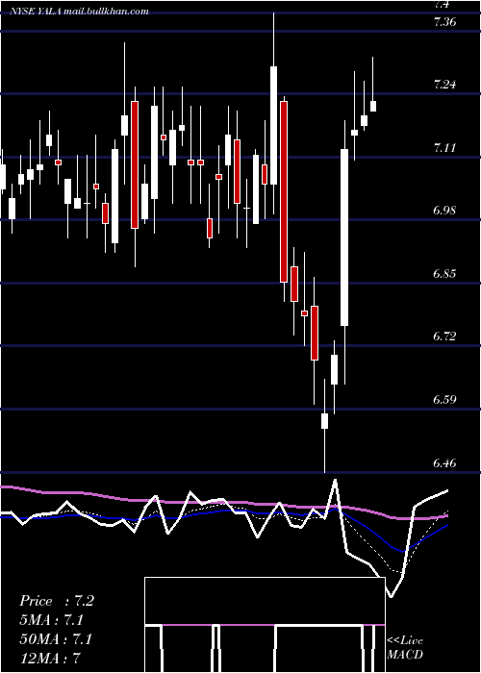
Task: Select the 6.59 price axis label
Action: click(444, 400)
